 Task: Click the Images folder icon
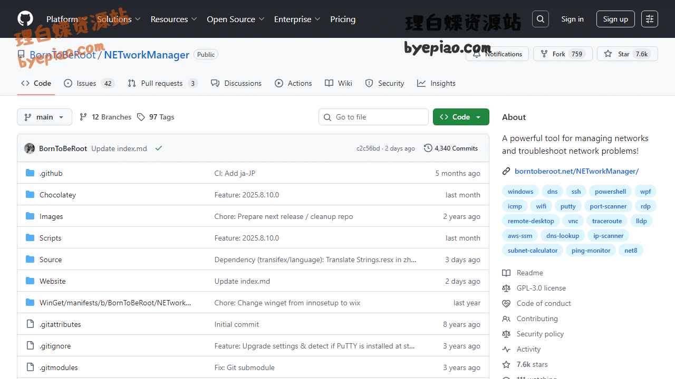(30, 216)
